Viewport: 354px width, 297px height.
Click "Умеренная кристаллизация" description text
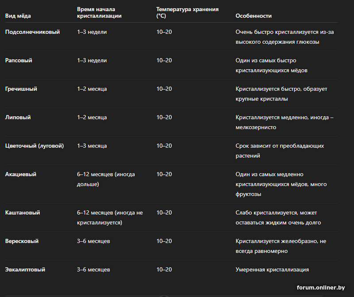pyautogui.click(x=272, y=270)
